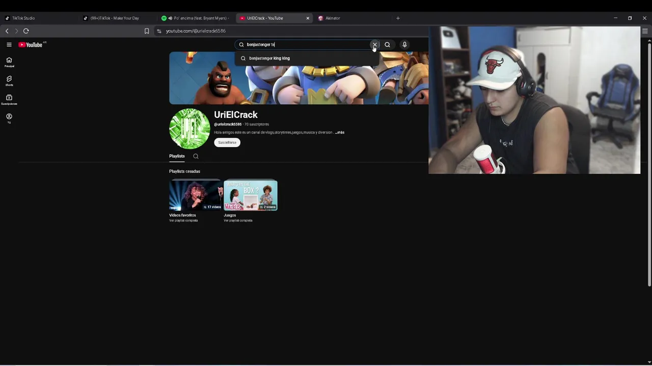The height and width of the screenshot is (366, 652).
Task: Select the Playlists channel tab
Action: tap(177, 156)
